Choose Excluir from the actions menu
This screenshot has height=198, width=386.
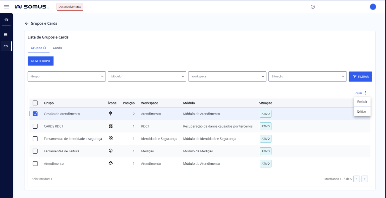coord(362,102)
